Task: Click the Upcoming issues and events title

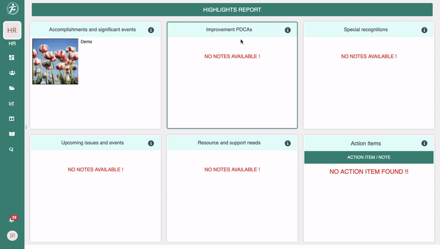Action: point(92,143)
